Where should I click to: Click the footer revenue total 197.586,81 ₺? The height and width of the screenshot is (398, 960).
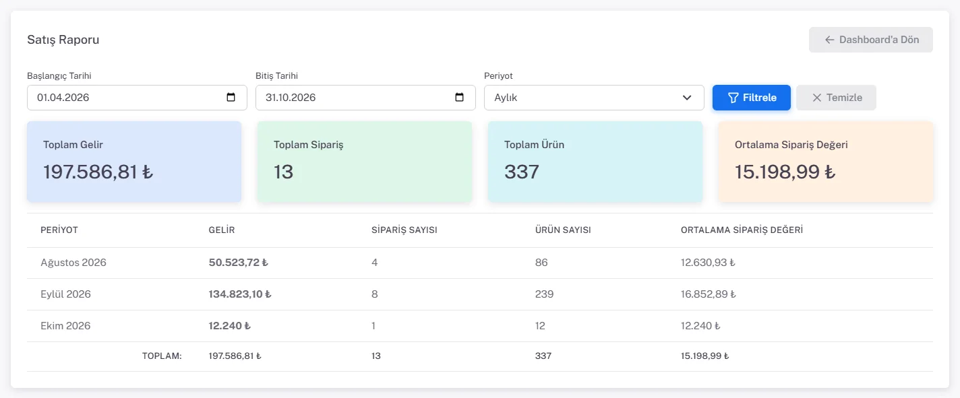tap(235, 356)
